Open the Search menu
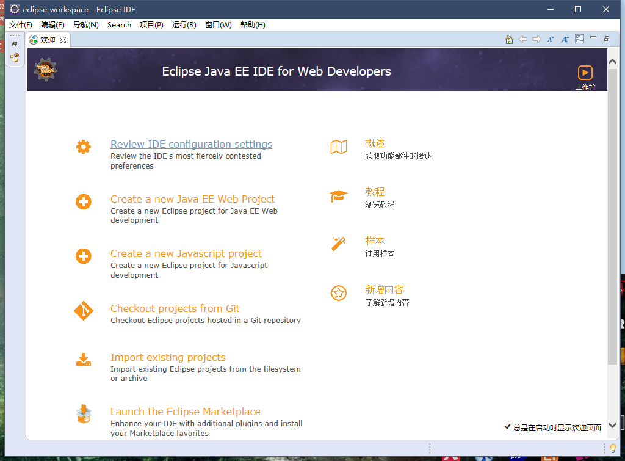Screen dimensions: 625x461 pos(119,24)
